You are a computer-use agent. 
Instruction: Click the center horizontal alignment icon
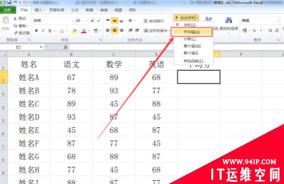[x=114, y=31]
